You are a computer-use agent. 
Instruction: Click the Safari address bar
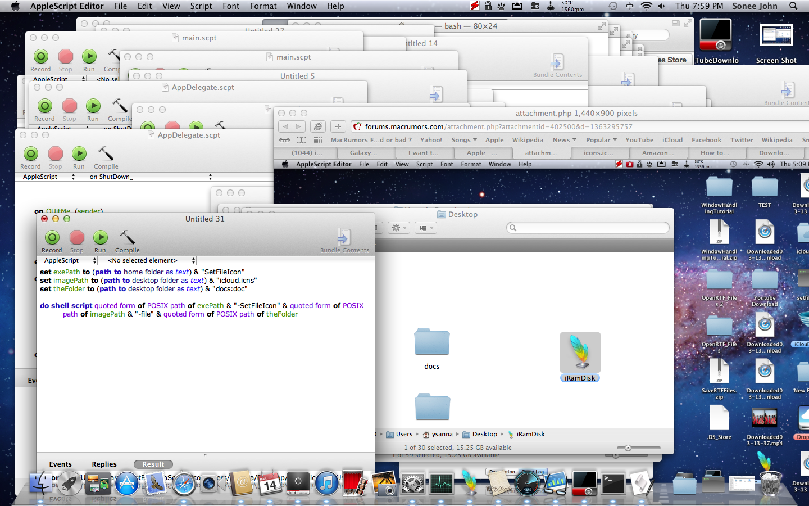pos(579,126)
